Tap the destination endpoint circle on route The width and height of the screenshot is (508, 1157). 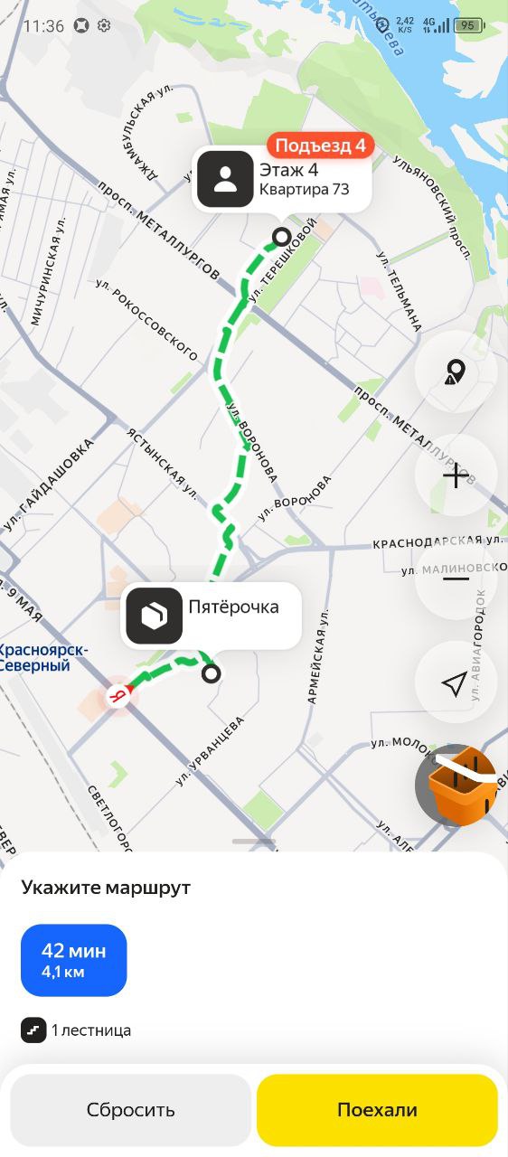(281, 238)
